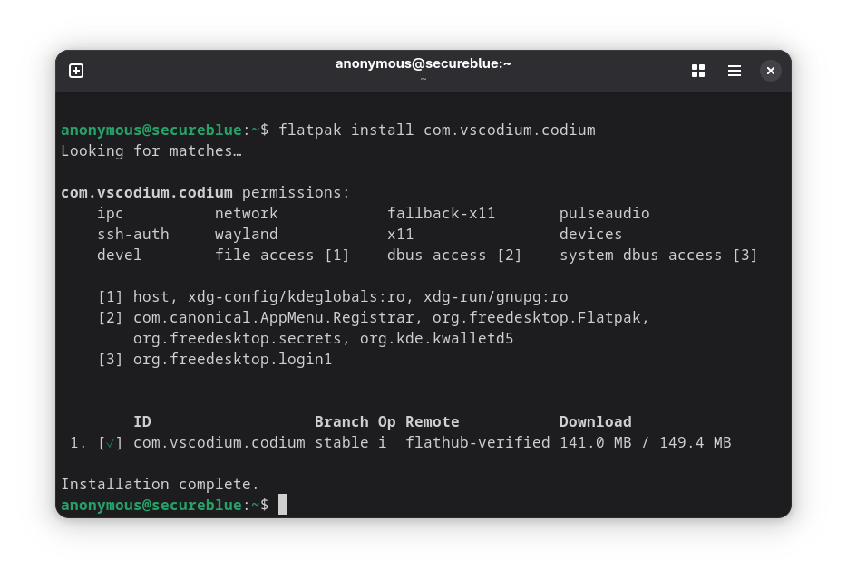847x579 pixels.
Task: Click the 'file access [1]' permission
Action: (283, 256)
